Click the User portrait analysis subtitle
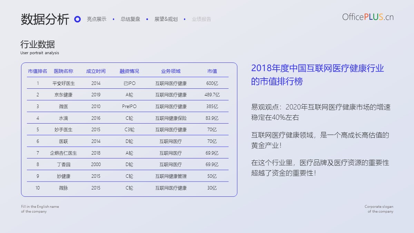Viewport: 414px width, 233px height. pos(40,53)
